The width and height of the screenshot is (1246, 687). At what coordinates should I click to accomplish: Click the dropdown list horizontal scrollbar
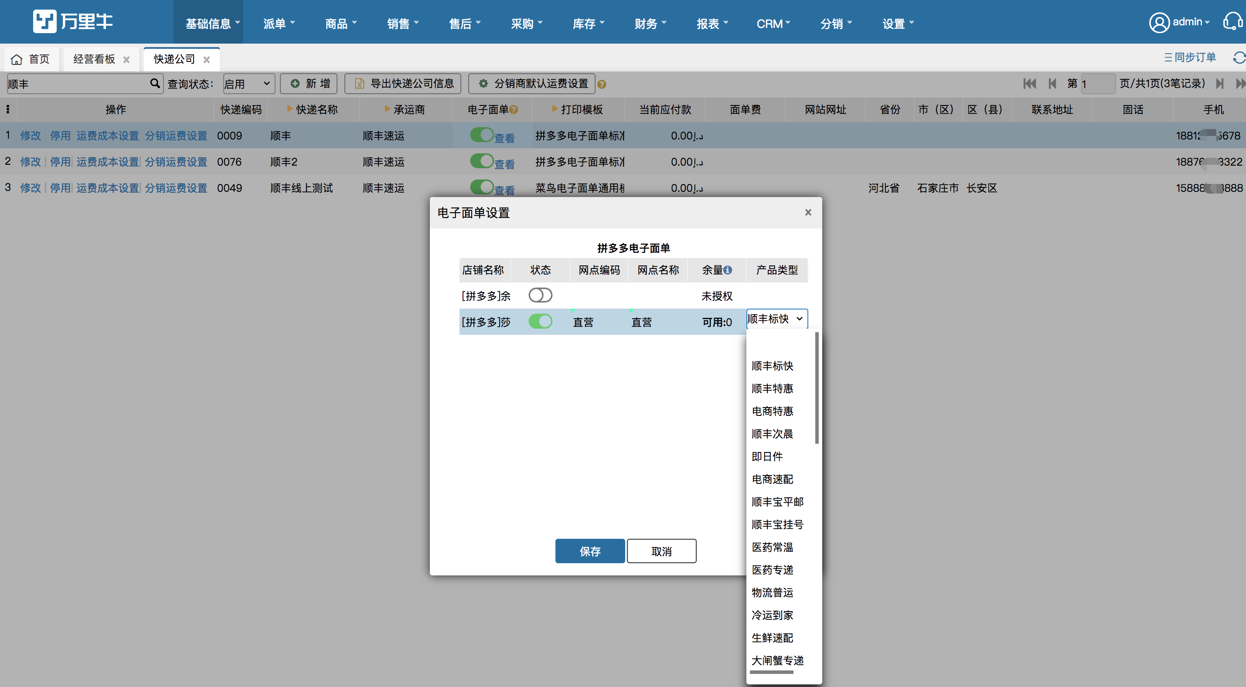pos(772,672)
